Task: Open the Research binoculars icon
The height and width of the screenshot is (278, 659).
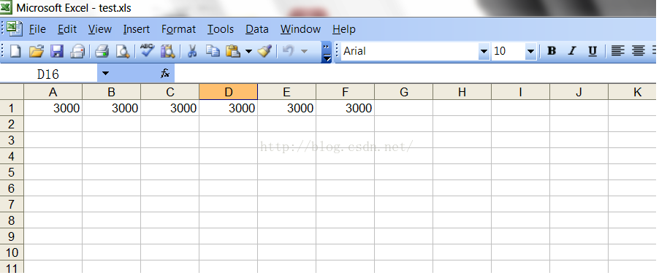Action: [168, 51]
